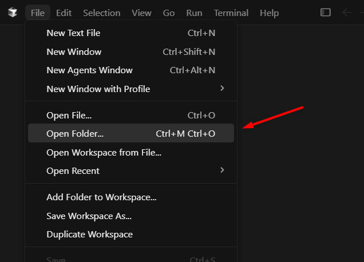
Task: Open the Selection menu
Action: click(102, 13)
